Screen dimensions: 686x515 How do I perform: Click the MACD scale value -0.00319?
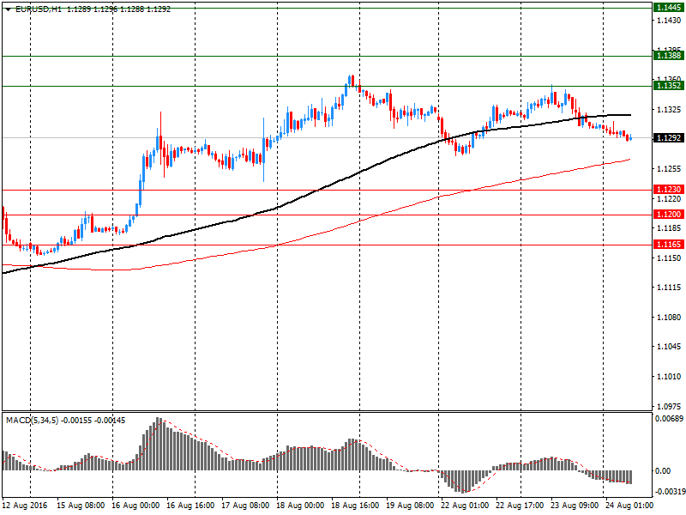coord(670,491)
